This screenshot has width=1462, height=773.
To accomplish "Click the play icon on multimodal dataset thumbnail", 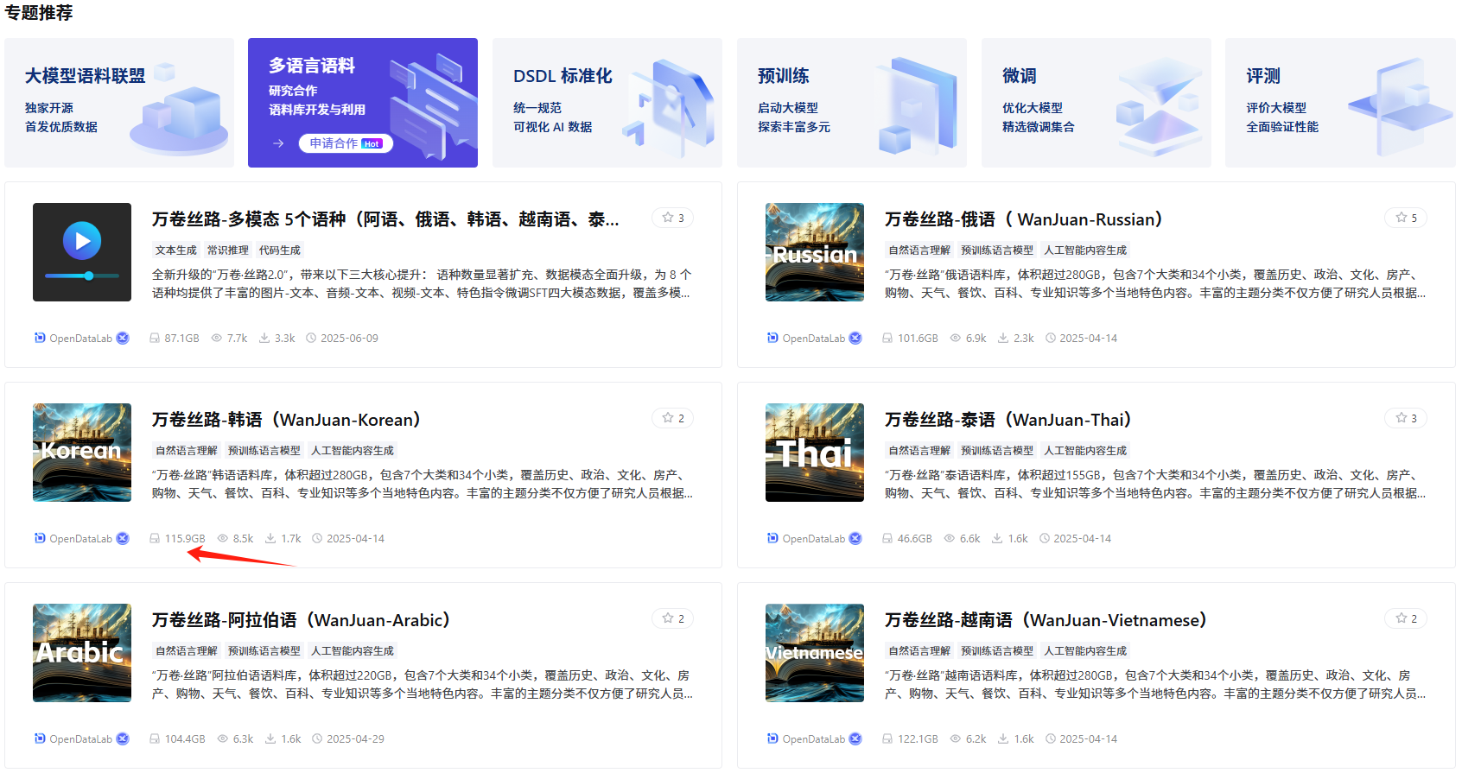I will [82, 241].
